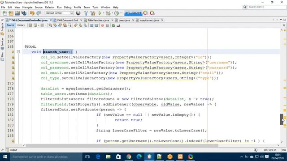The image size is (287, 161).
Task: Click the New File toolbar icon
Action: (x=5, y=13)
